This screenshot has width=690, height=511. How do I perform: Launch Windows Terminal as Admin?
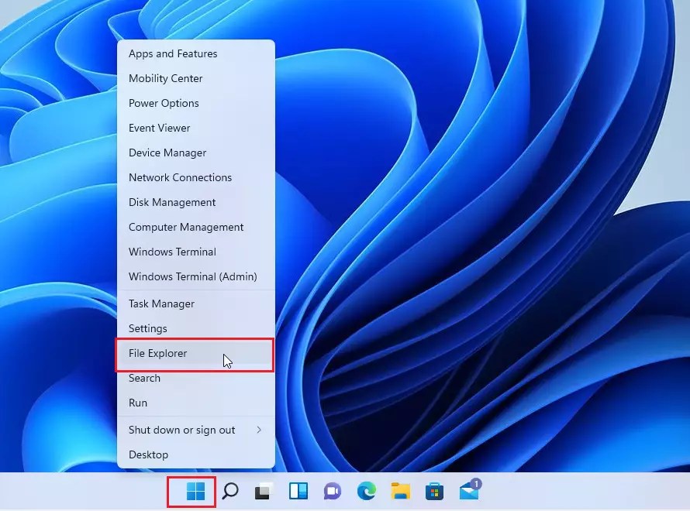(x=192, y=276)
